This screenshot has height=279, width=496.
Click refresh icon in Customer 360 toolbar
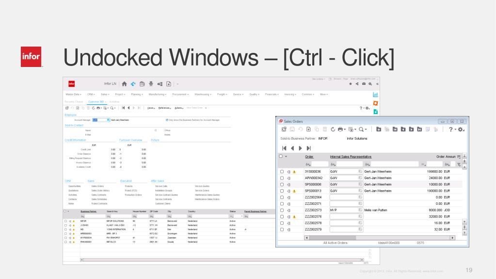tap(93, 108)
